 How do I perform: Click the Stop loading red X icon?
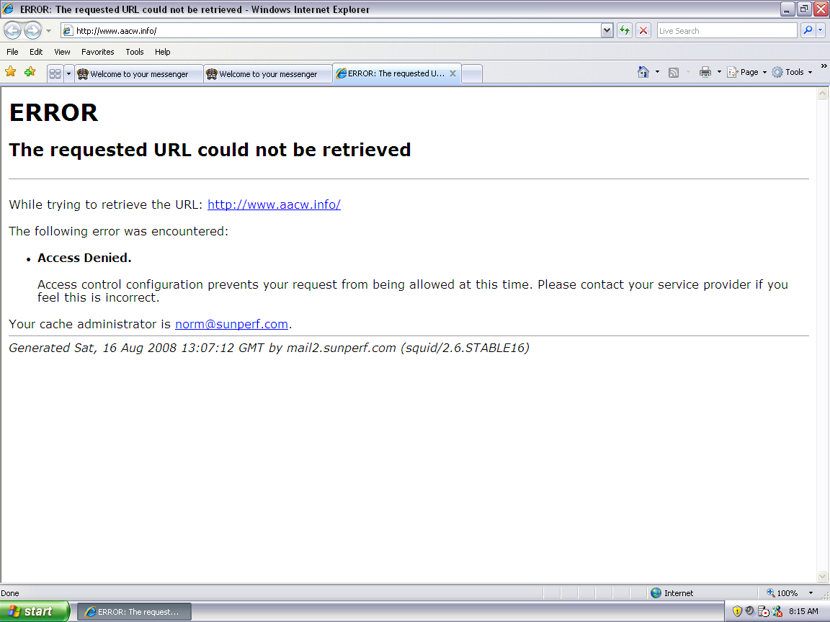[x=642, y=30]
